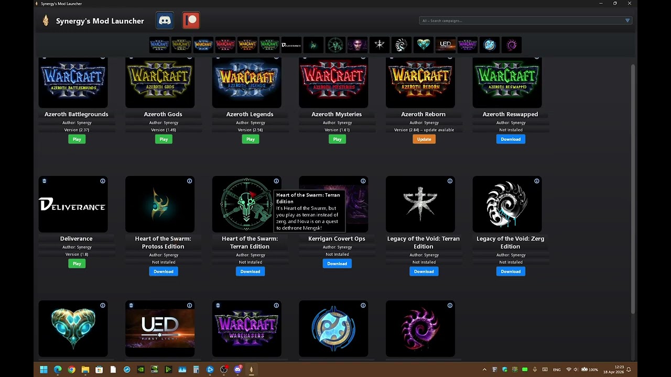The width and height of the screenshot is (671, 377).
Task: Download Azeroth Reswapped
Action: point(510,139)
